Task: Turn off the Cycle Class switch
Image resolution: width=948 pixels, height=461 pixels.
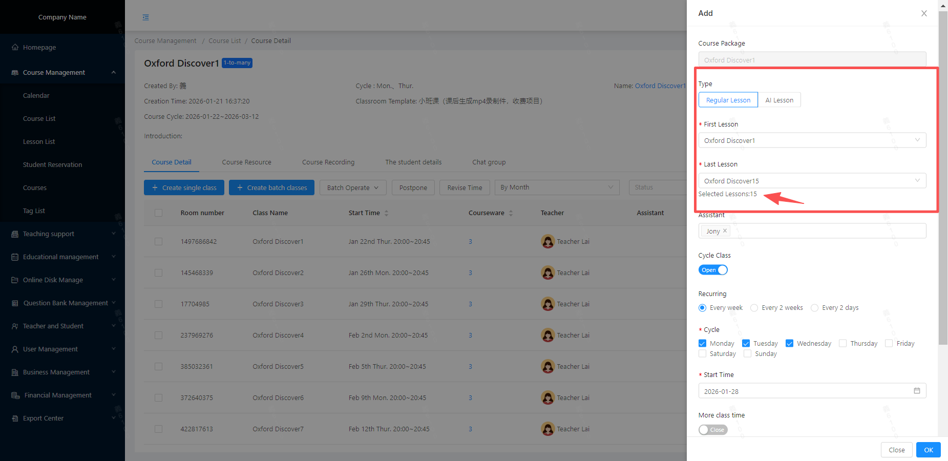Action: [x=713, y=270]
